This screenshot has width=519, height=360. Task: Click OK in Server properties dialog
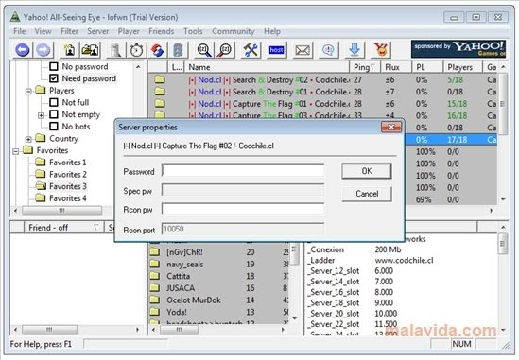coord(367,171)
